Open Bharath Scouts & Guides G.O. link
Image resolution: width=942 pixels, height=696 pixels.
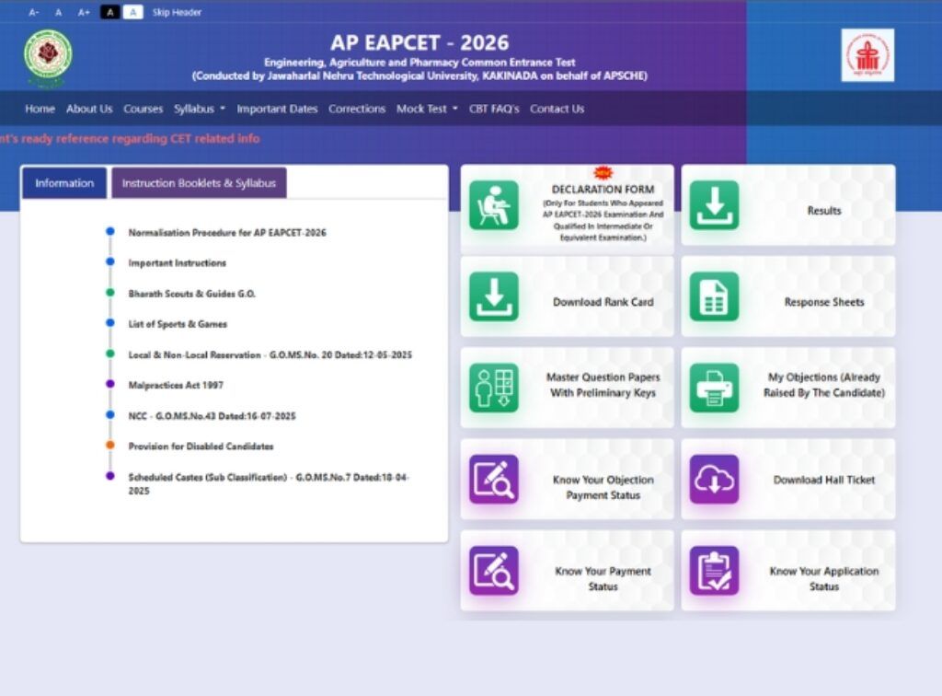pyautogui.click(x=191, y=294)
